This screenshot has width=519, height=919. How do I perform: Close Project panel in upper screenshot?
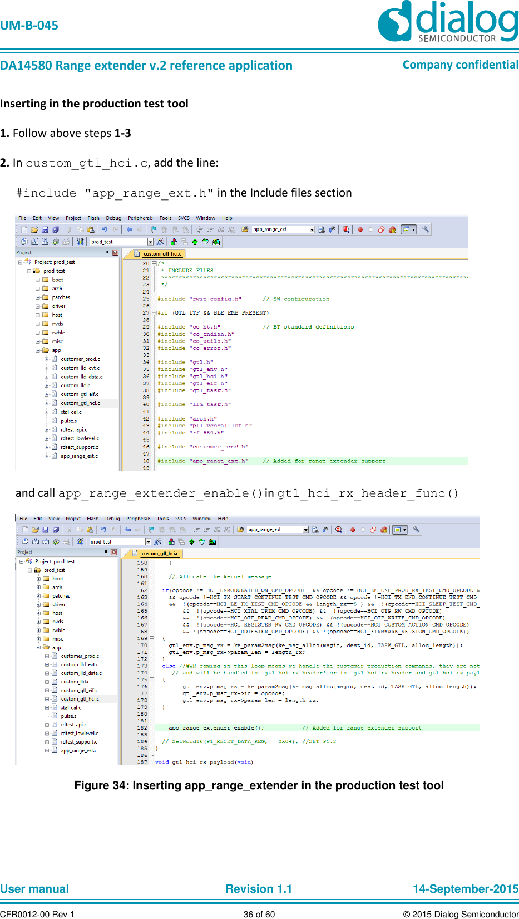(115, 253)
